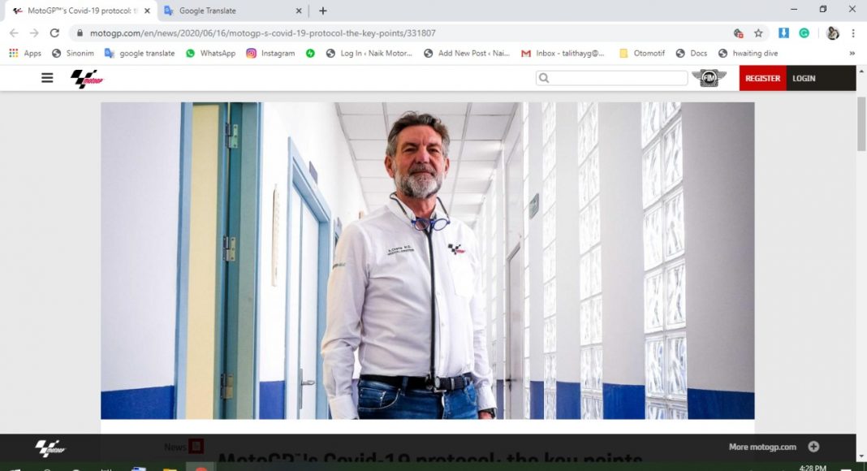Click the FIM logo icon
Screen dimensions: 867x471
[x=709, y=78]
